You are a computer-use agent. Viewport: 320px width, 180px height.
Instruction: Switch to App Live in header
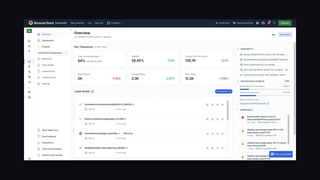click(x=99, y=23)
